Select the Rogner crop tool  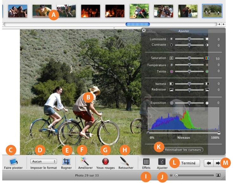pos(66,162)
